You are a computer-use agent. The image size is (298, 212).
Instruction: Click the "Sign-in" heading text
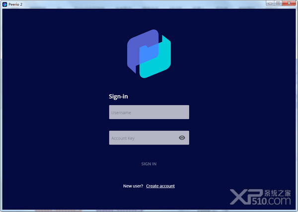tap(118, 96)
